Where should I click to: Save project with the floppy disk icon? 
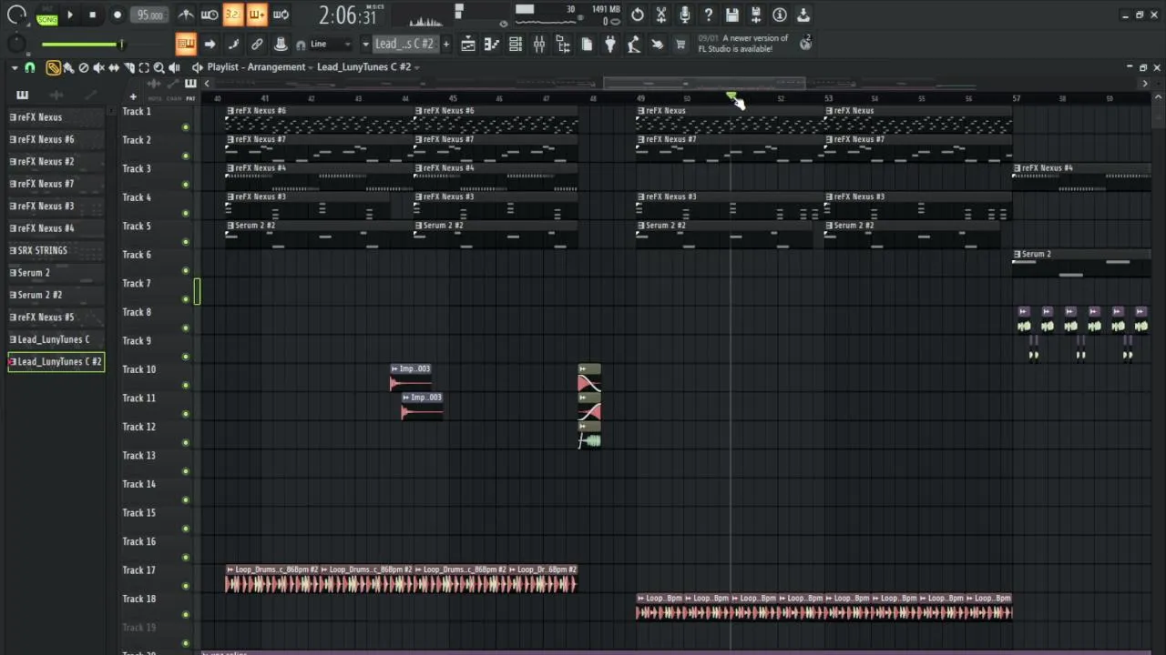(732, 15)
